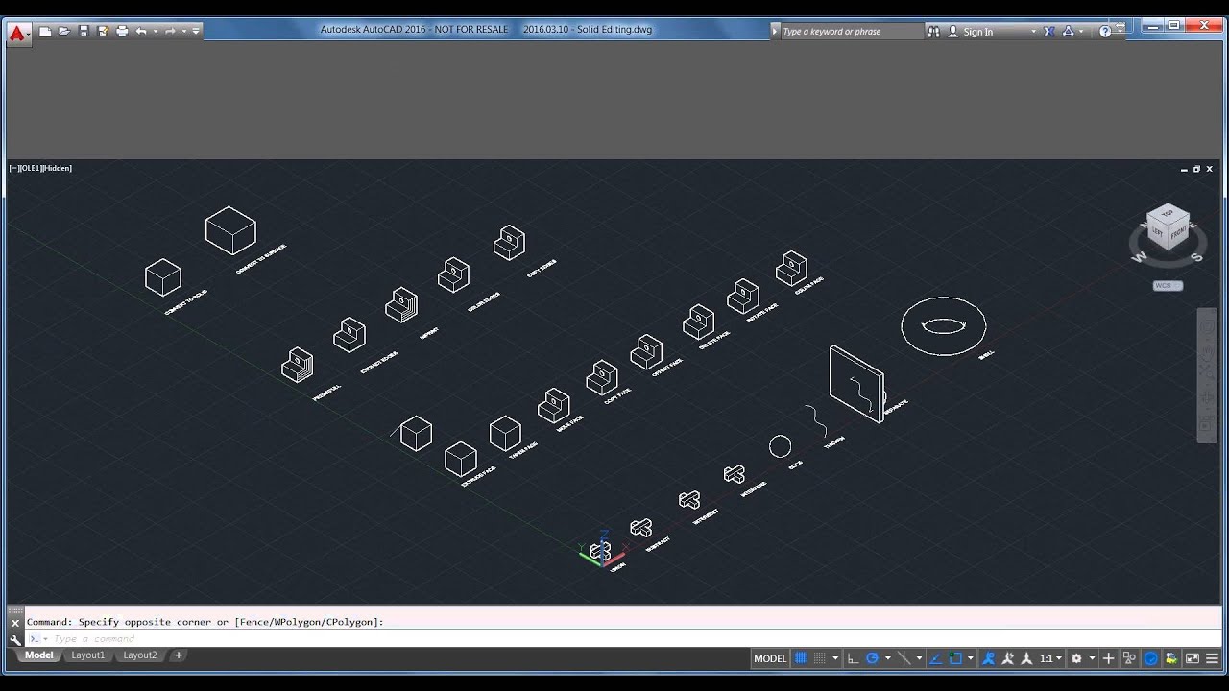Screen dimensions: 1229x691
Task: Click the binoculars search icon
Action: [933, 31]
